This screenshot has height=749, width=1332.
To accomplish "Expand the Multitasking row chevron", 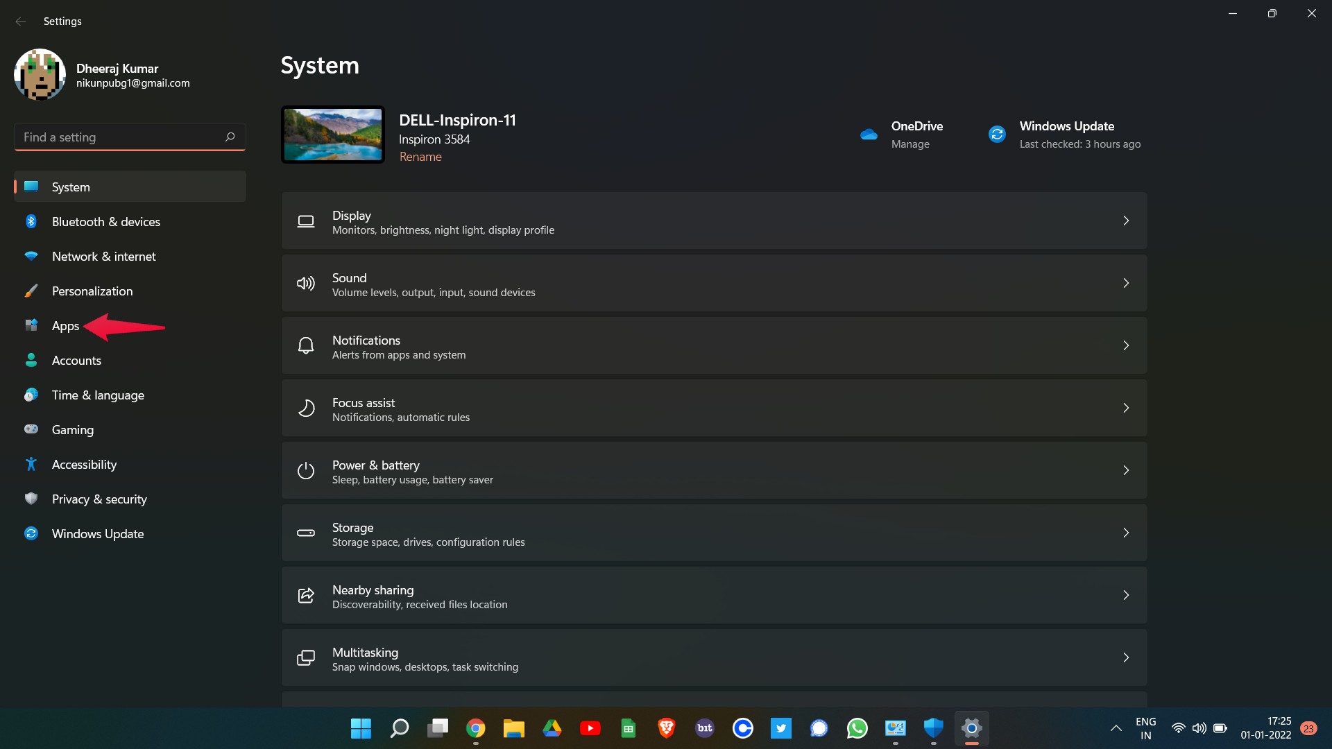I will tap(1126, 658).
